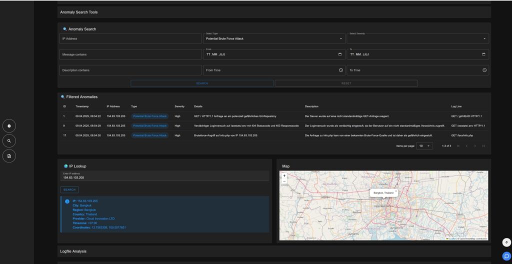
Task: Focus the Message contains field
Action: click(130, 54)
